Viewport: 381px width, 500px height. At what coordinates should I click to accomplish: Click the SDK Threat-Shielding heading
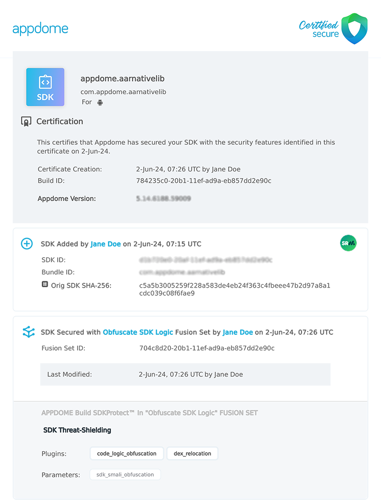(77, 430)
